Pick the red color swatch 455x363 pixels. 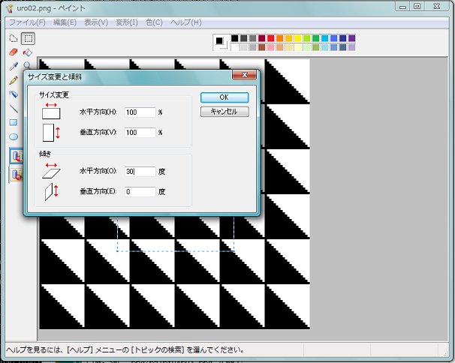(270, 37)
